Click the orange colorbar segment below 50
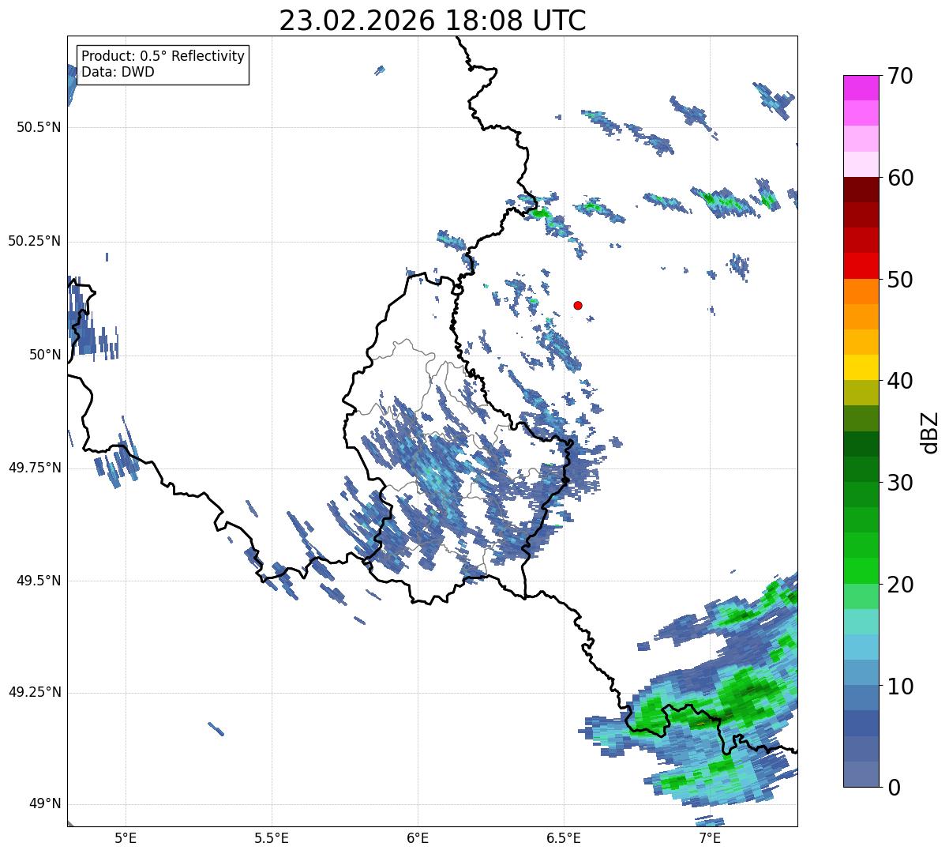This screenshot has height=854, width=949. coord(861,292)
